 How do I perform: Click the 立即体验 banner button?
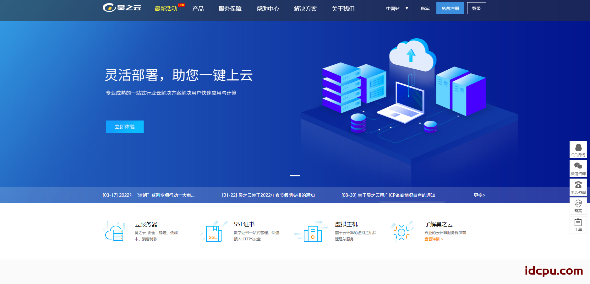pyautogui.click(x=125, y=127)
